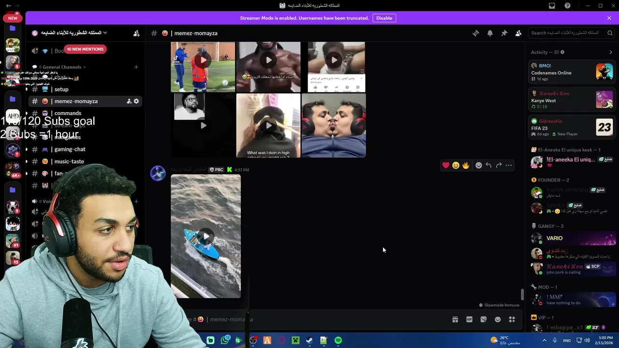React with the fire emoji

click(x=466, y=165)
